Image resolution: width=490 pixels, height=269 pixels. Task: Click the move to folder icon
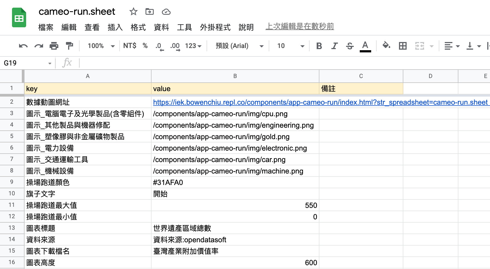(150, 12)
